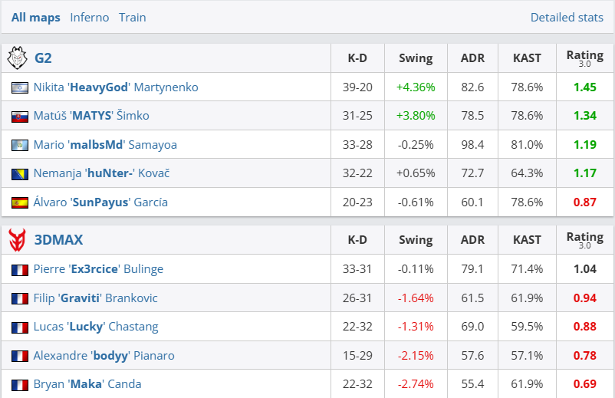
Task: Click the French flag beside Maka
Action: coord(20,384)
